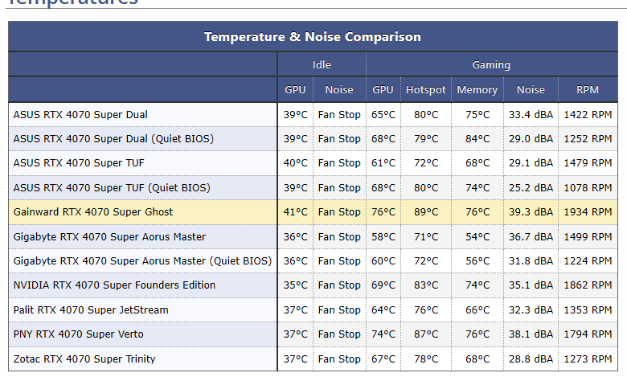Click NVIDIA RTX 4070 Super Founders Edition

pyautogui.click(x=114, y=285)
